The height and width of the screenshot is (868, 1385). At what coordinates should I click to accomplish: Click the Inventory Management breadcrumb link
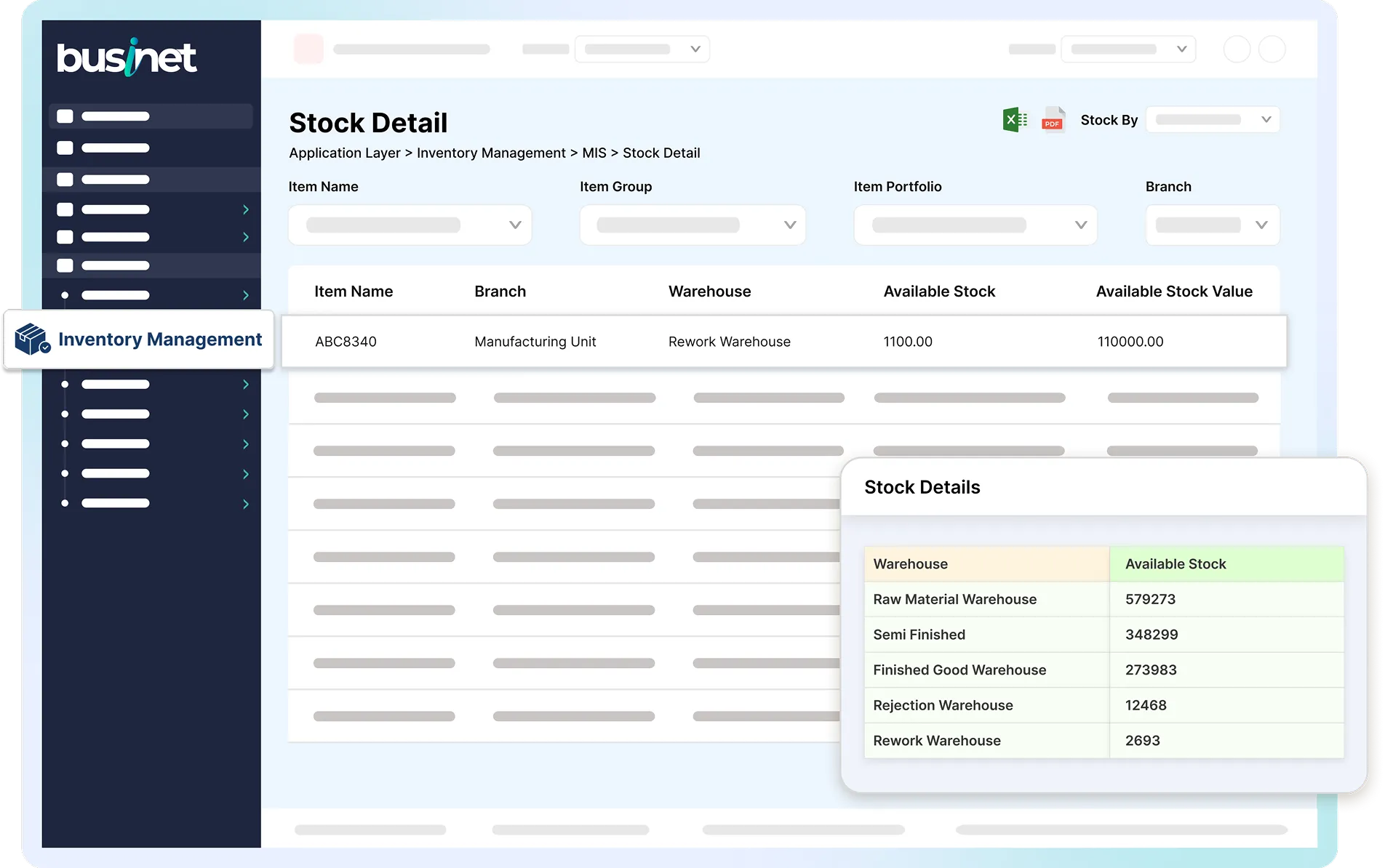[x=491, y=153]
